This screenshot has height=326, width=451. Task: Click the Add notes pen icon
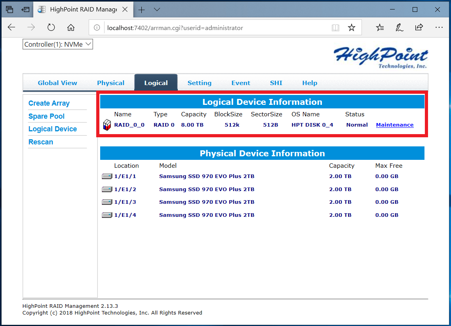tap(399, 28)
